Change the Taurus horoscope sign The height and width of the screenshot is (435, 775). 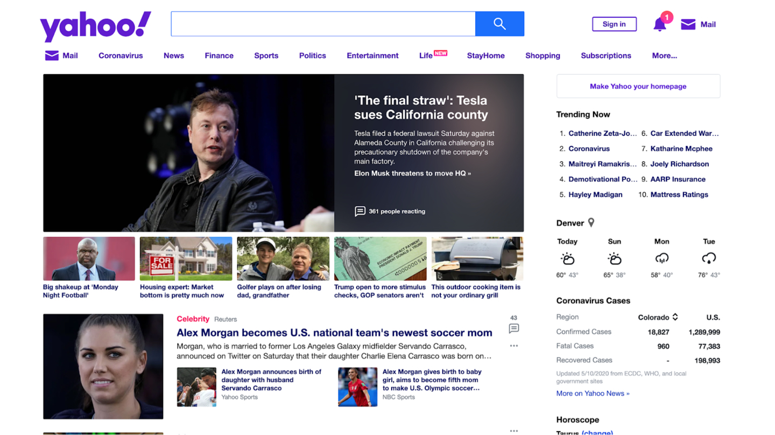pos(597,432)
